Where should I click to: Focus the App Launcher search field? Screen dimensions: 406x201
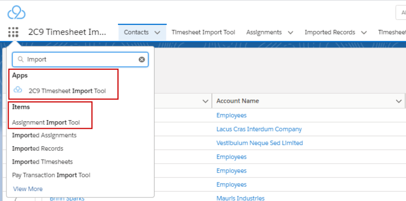(80, 59)
